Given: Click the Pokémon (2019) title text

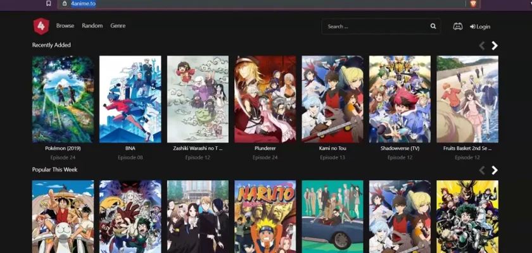Looking at the screenshot, I should [x=63, y=149].
